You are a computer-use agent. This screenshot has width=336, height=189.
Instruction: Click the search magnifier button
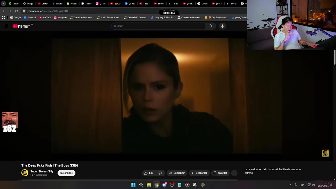210,26
